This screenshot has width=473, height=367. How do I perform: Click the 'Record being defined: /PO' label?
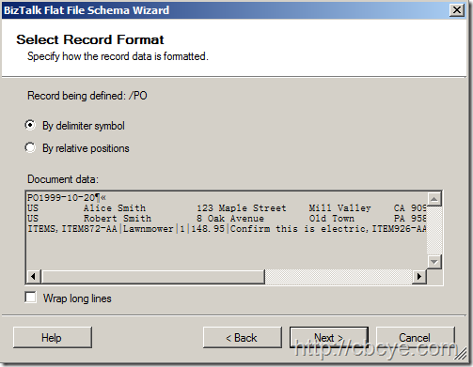(x=87, y=96)
